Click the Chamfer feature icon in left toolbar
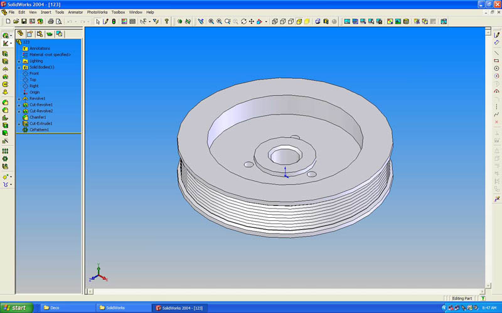 [x=6, y=110]
